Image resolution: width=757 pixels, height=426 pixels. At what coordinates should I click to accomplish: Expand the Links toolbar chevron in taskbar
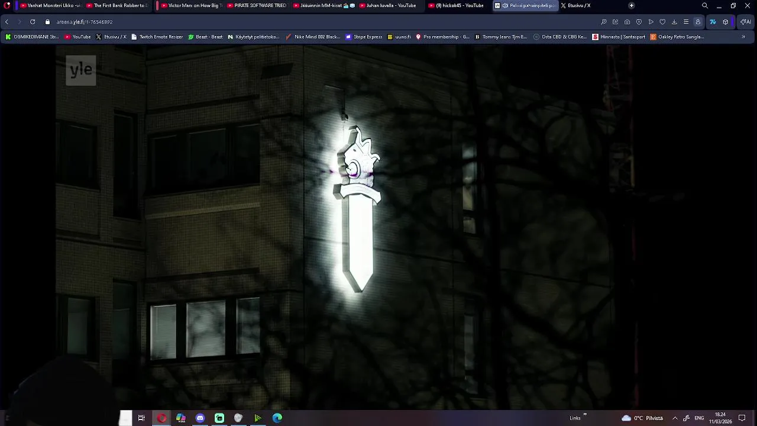tap(585, 415)
